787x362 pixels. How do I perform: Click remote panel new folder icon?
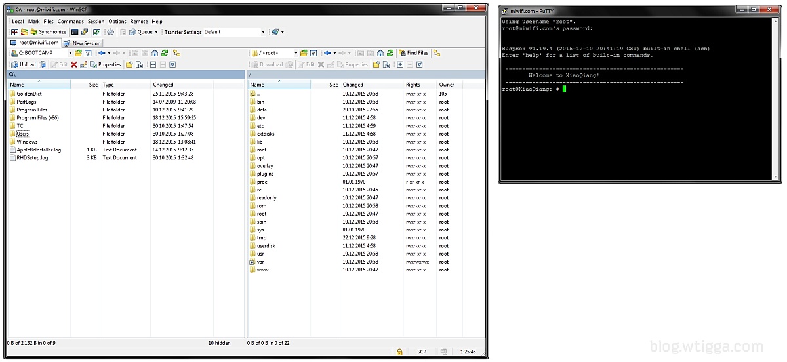click(x=376, y=64)
